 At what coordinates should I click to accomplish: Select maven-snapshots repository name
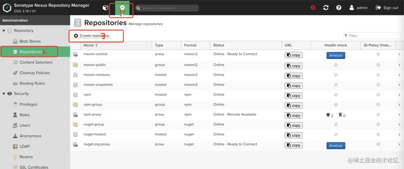(98, 84)
